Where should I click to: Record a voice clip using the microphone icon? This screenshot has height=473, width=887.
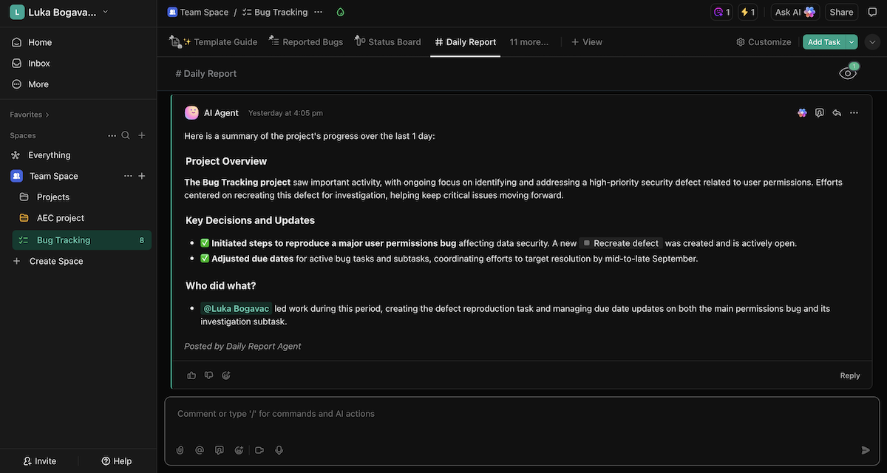pyautogui.click(x=279, y=449)
